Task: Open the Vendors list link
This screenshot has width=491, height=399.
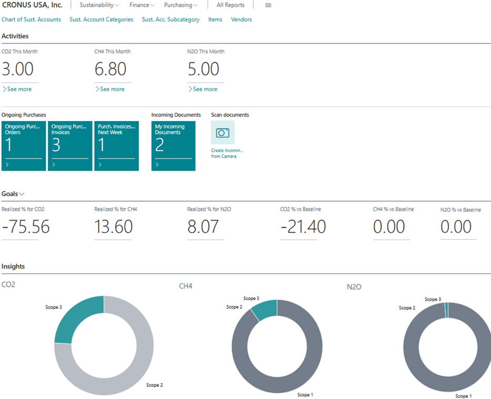Action: (x=241, y=19)
